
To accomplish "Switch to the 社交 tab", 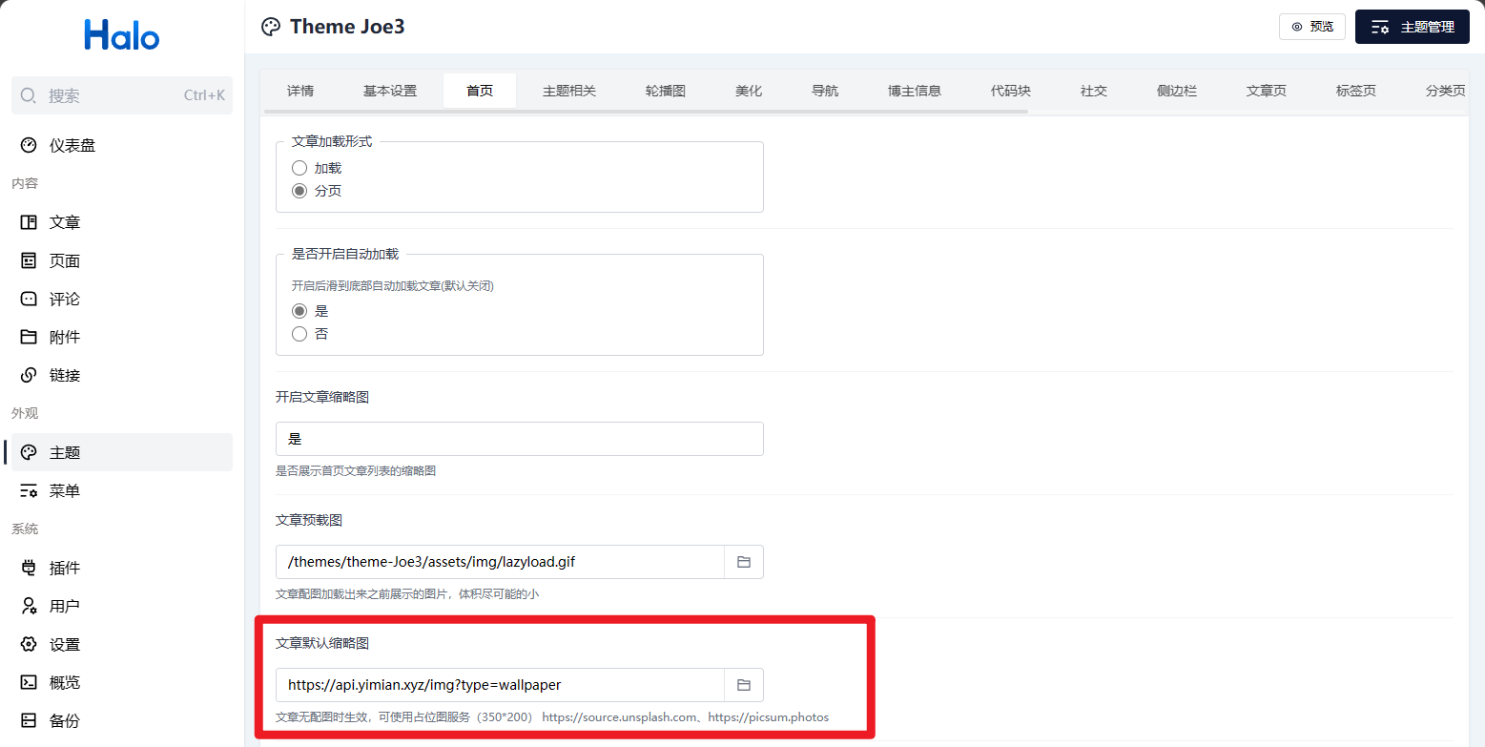I will tap(1093, 90).
